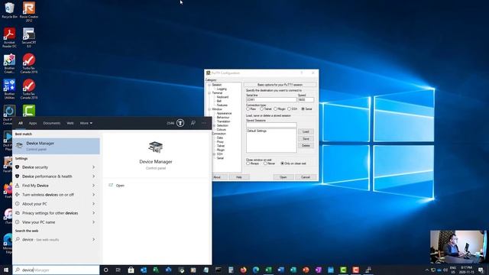489x275 pixels.
Task: Open Brother Utilities desktop icon
Action: click(9, 89)
